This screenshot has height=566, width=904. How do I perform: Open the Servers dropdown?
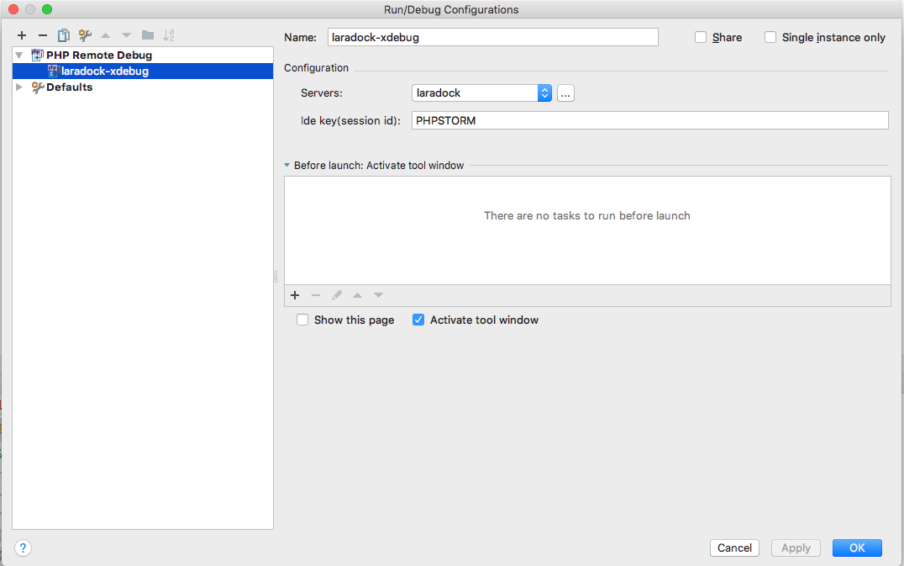[544, 93]
